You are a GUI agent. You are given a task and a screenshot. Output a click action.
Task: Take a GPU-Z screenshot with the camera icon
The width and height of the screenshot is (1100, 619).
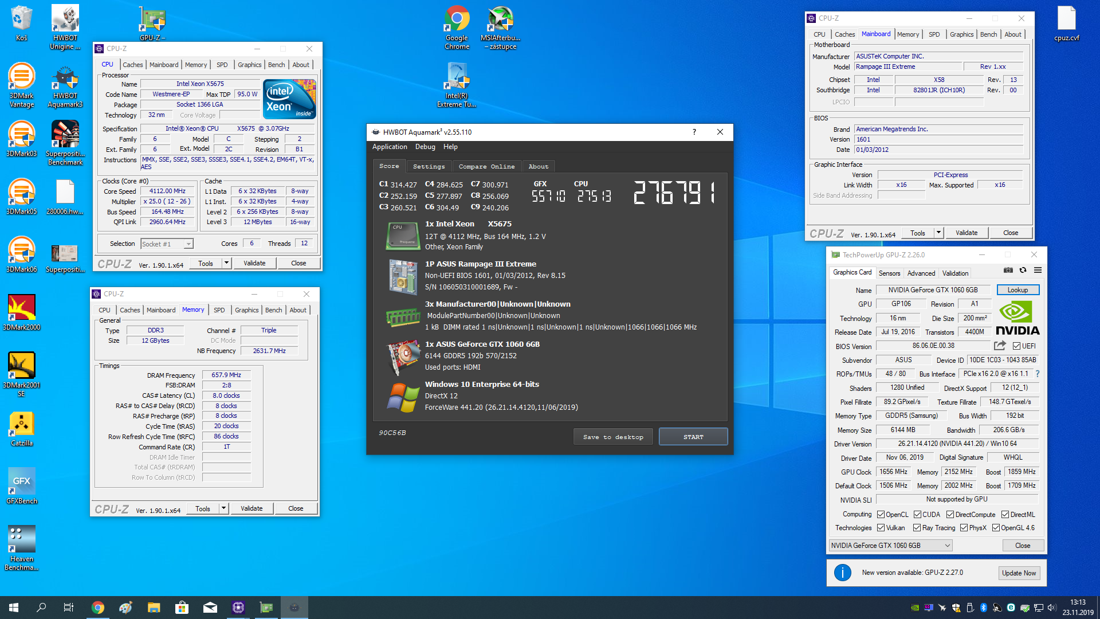(1008, 270)
